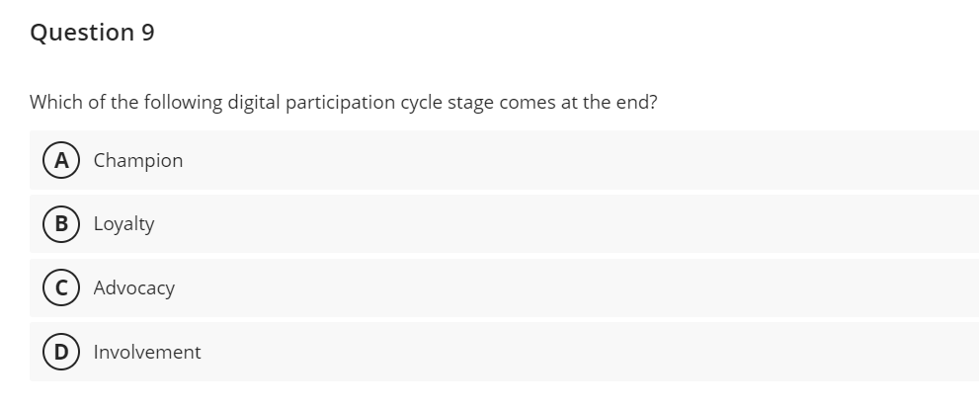Viewport: 979px width, 409px height.
Task: Click empty space in the Champion option row
Action: coord(593,160)
